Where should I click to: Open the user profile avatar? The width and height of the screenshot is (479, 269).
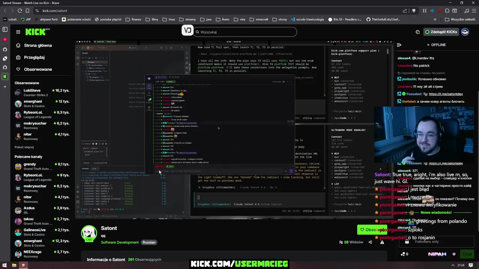tap(465, 32)
